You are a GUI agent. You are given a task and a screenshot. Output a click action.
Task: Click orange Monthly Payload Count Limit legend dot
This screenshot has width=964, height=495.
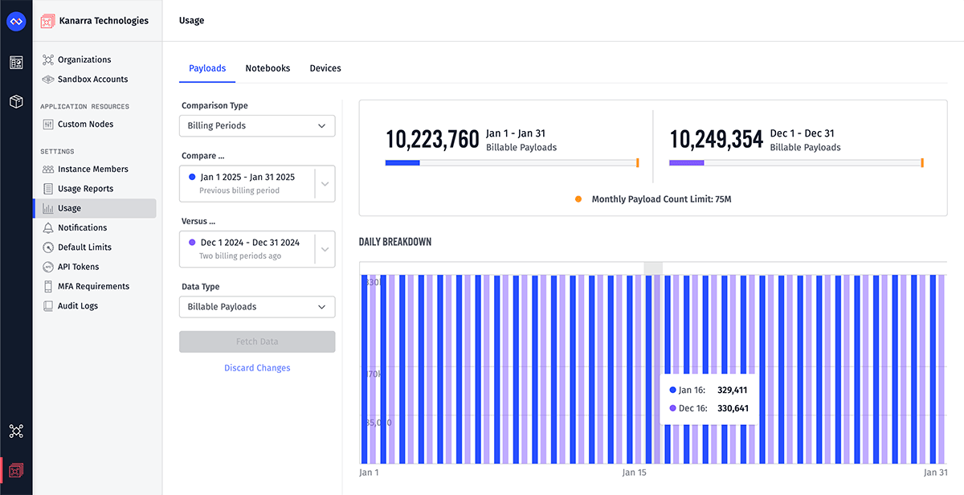(x=578, y=198)
